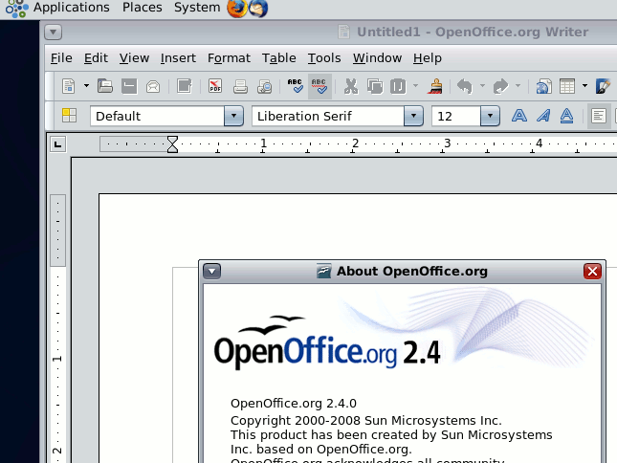Click the Document as E-mail icon

(153, 86)
